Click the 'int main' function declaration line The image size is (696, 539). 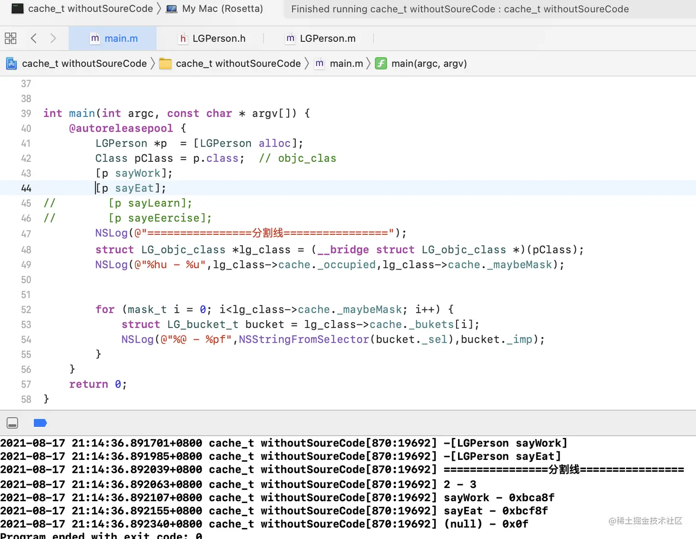[x=177, y=114]
